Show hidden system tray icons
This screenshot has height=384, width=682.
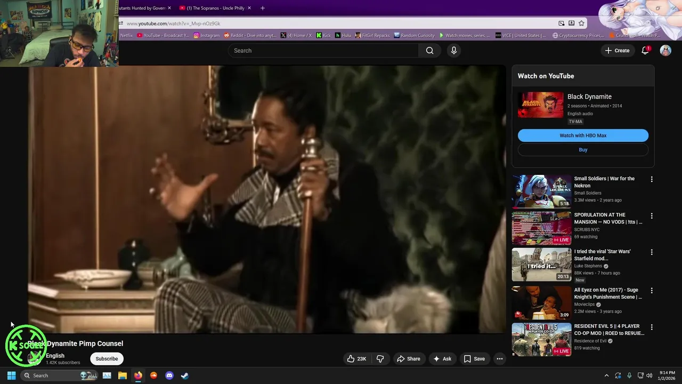606,375
